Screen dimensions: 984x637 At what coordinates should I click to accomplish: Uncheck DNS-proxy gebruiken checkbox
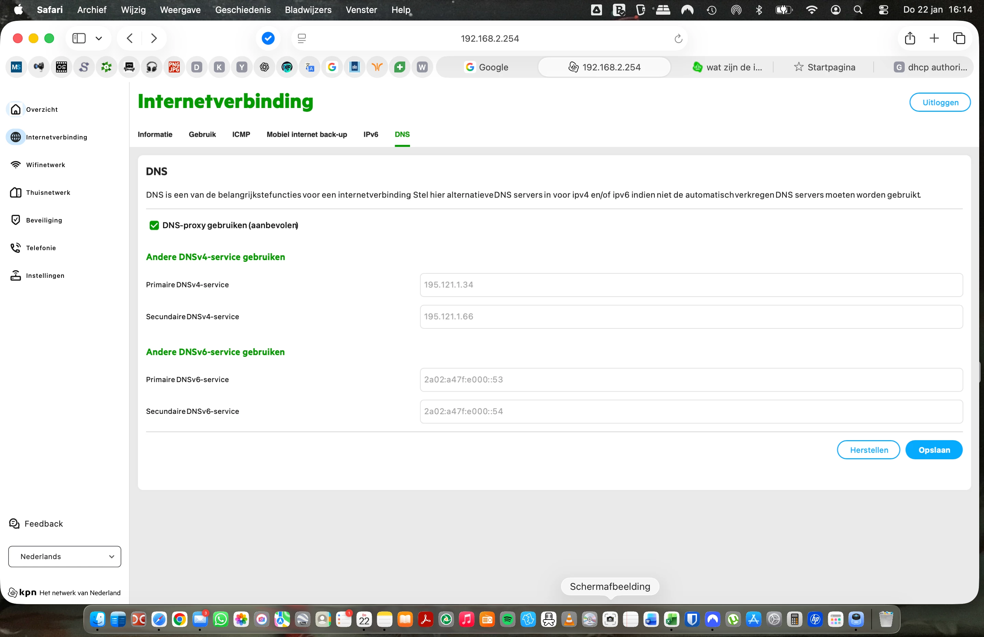tap(154, 226)
